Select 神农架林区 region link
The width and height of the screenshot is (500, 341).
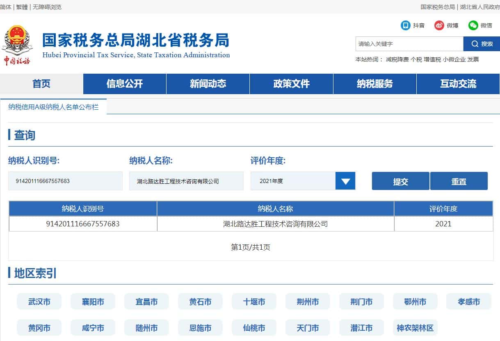click(x=415, y=328)
